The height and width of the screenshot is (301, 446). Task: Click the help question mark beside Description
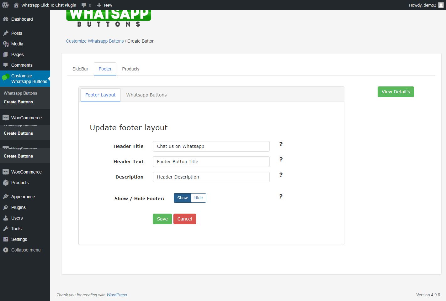click(x=281, y=175)
